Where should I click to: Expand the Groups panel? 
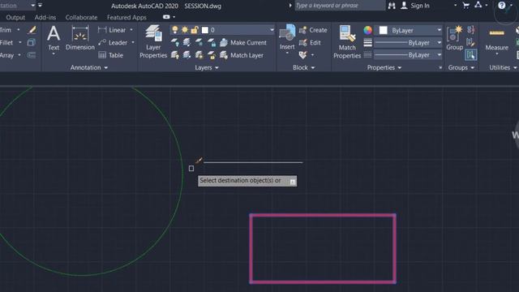(461, 67)
